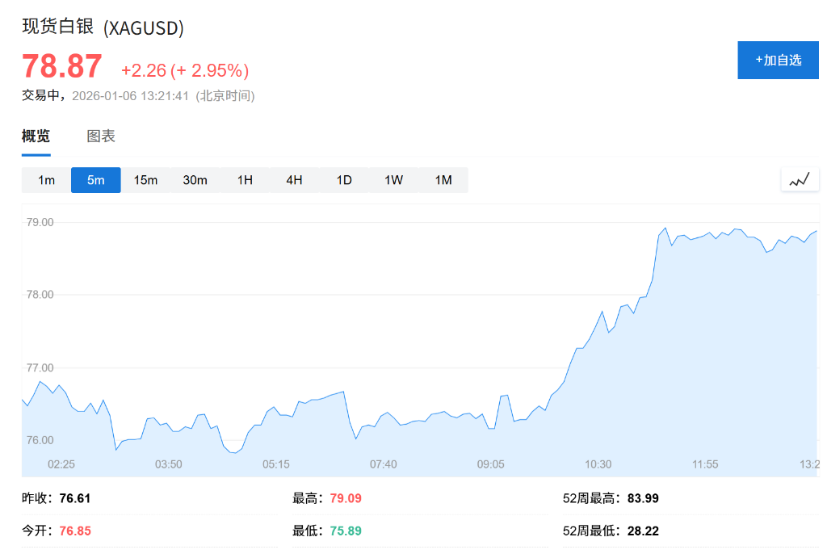Click the line chart style icon
The height and width of the screenshot is (558, 827).
(x=800, y=179)
